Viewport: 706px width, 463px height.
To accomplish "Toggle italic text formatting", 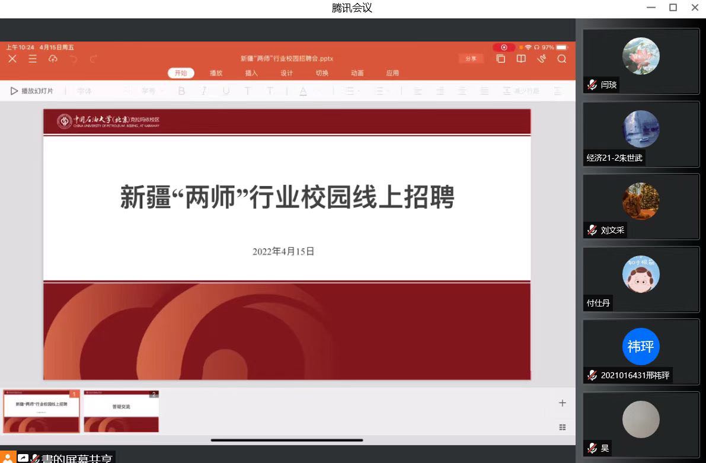I will (x=203, y=91).
